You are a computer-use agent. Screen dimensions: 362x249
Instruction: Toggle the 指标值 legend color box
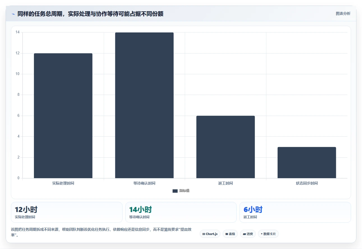point(175,191)
